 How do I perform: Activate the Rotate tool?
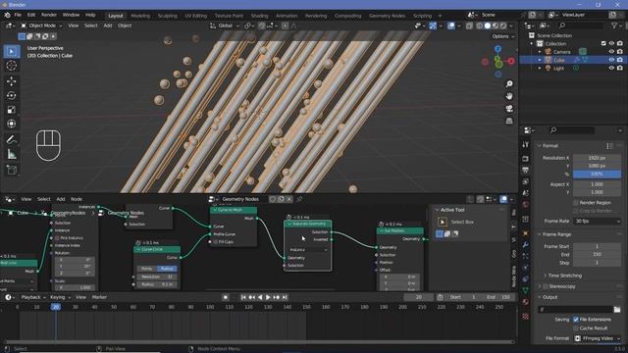pos(11,95)
